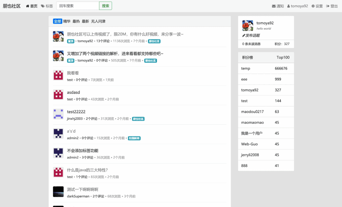Click user eee in the 积分榜
Viewport: 342px width, 207px height.
click(x=244, y=79)
